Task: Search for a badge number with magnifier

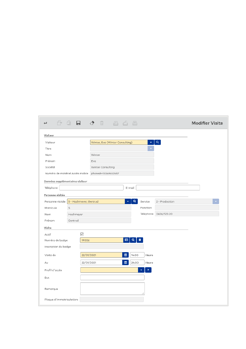Action: point(133,240)
